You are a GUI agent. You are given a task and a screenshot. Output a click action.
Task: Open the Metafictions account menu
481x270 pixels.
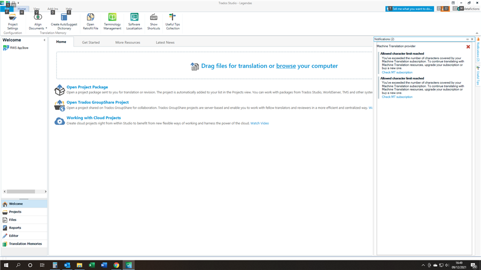click(x=468, y=9)
